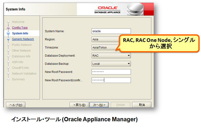Click the 戻る(B) back button

coord(79,105)
